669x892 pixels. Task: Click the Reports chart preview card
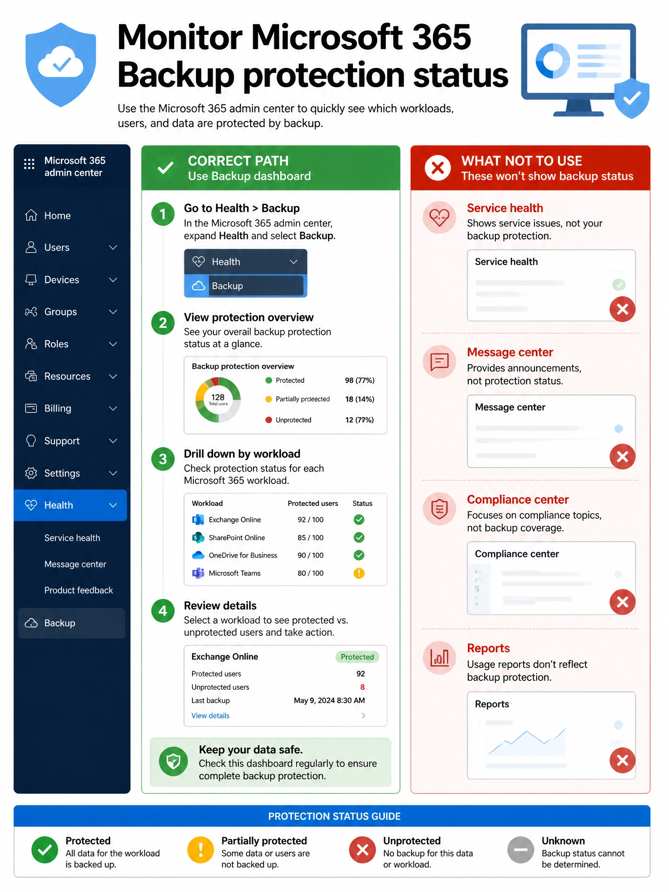click(x=551, y=735)
